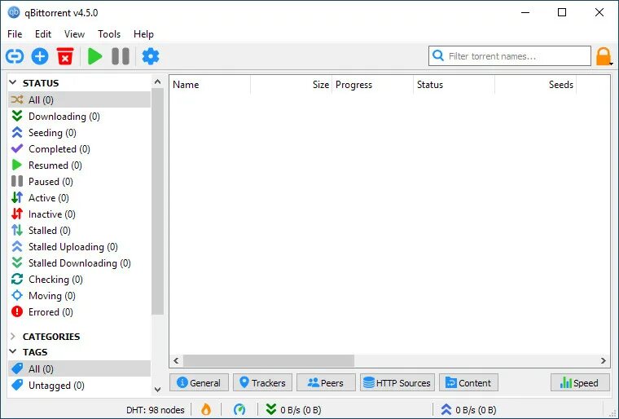Switch to the Trackers tab
619x419 pixels.
262,382
